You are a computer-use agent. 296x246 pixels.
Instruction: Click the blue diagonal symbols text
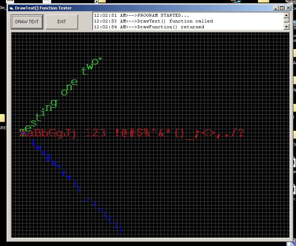tap(77, 187)
